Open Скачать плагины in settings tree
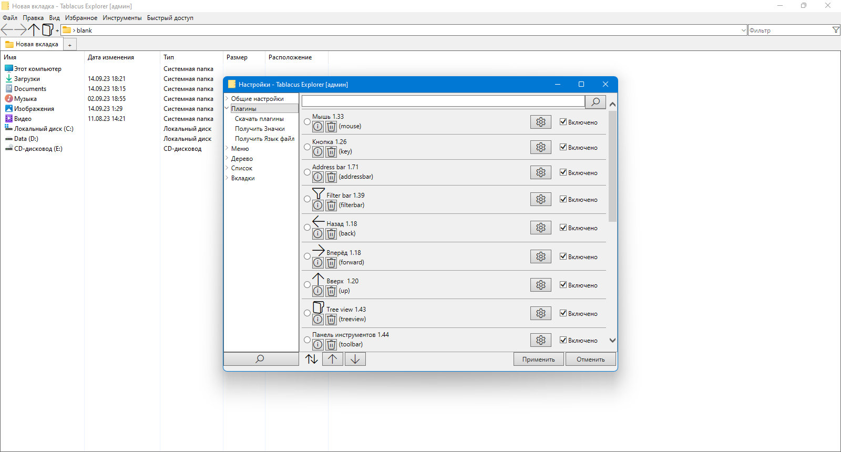 point(259,119)
